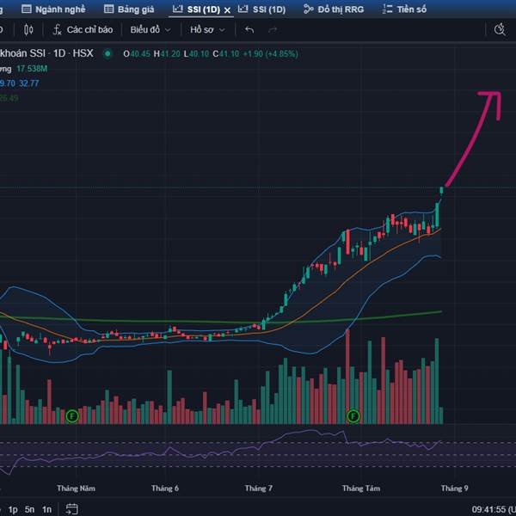
Task: Click the chart icon on second SSI tab
Action: click(x=243, y=9)
